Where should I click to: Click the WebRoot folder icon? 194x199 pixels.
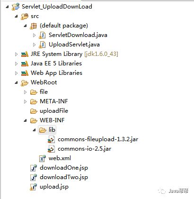(x=25, y=83)
